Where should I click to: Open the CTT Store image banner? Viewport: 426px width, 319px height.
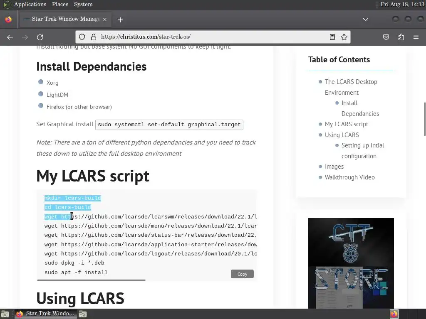(x=351, y=263)
